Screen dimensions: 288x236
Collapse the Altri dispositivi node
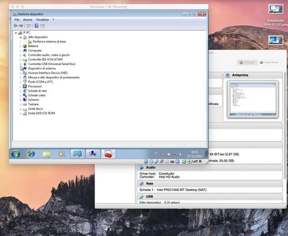click(21, 37)
